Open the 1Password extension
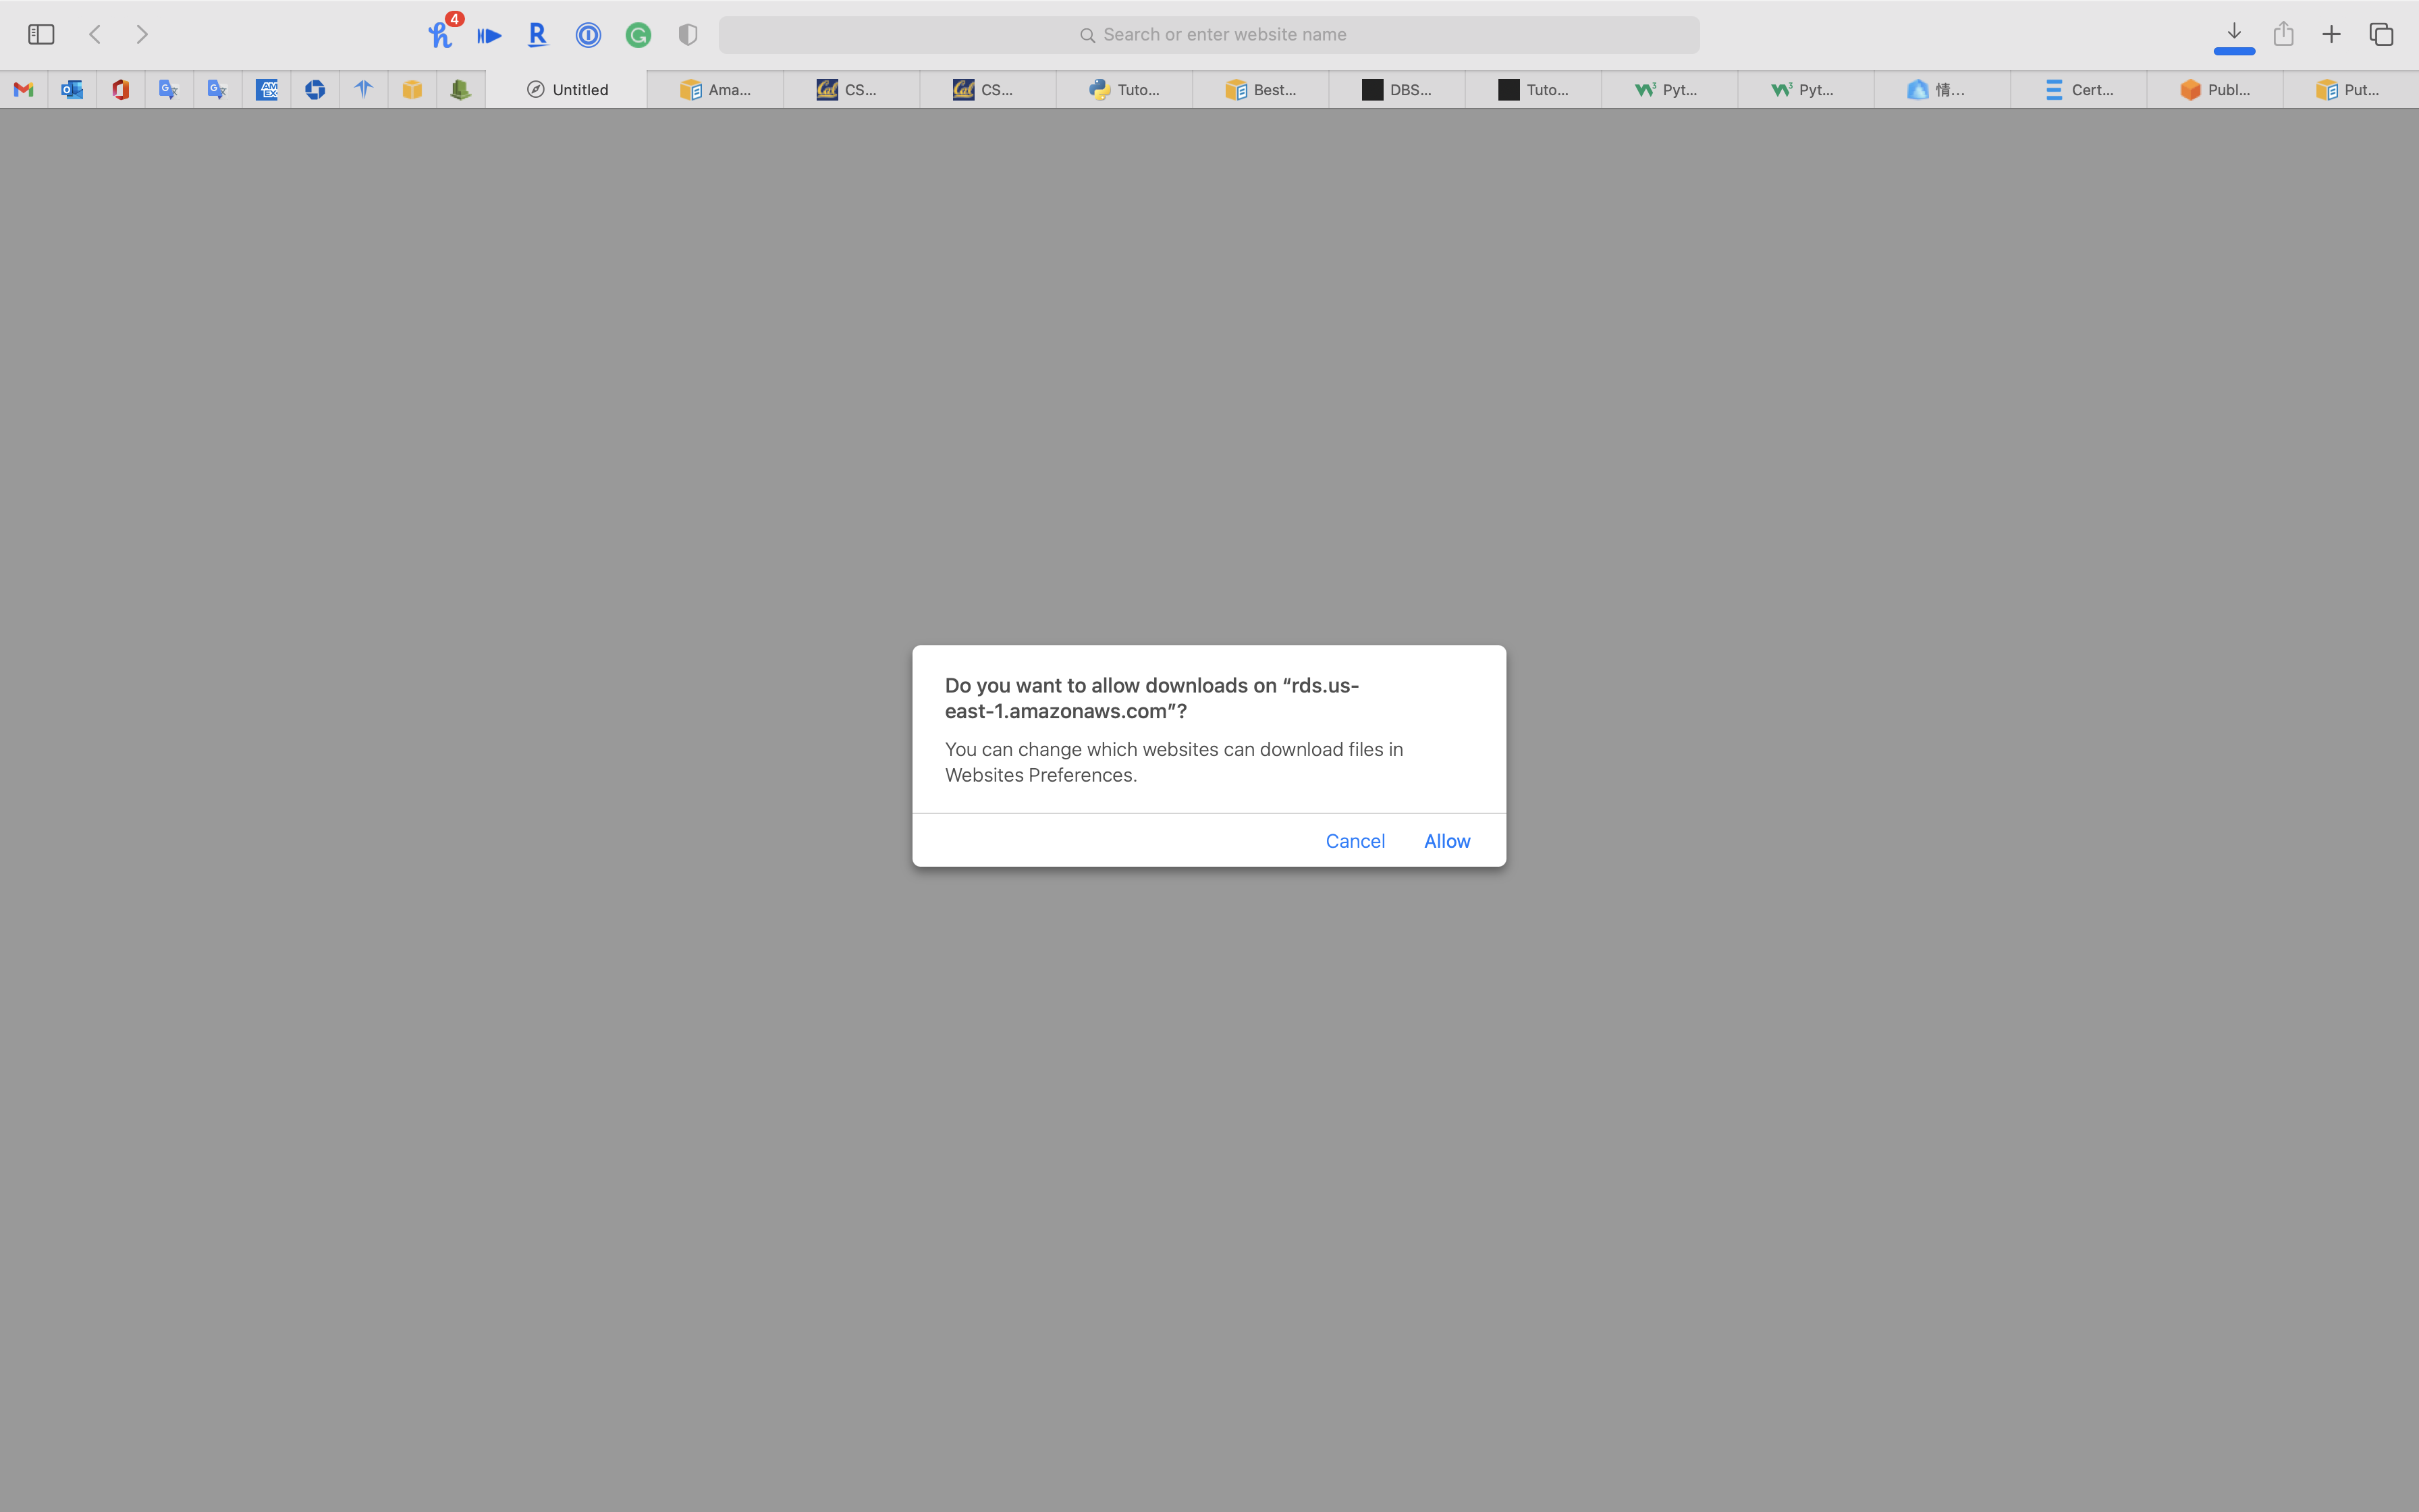This screenshot has height=1512, width=2419. pos(588,35)
